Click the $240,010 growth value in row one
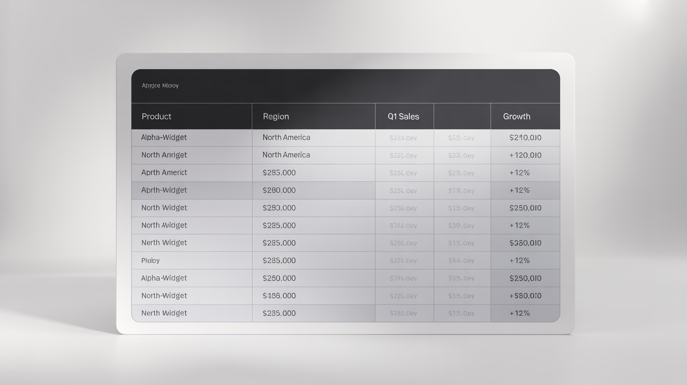Screen dimensions: 687x385 tap(525, 137)
